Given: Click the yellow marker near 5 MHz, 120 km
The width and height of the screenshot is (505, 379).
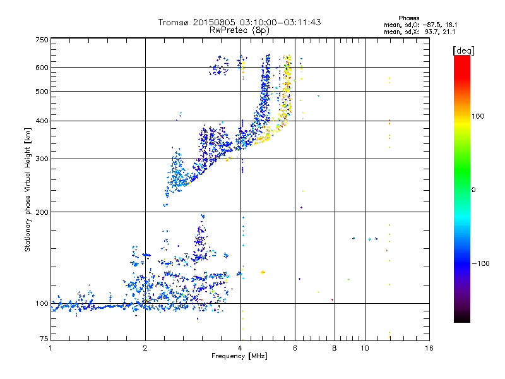Looking at the screenshot, I should 263,272.
